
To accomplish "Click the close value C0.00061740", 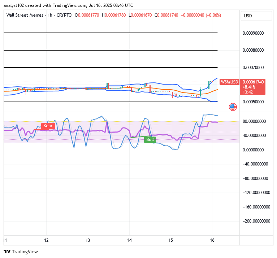I will point(166,15).
